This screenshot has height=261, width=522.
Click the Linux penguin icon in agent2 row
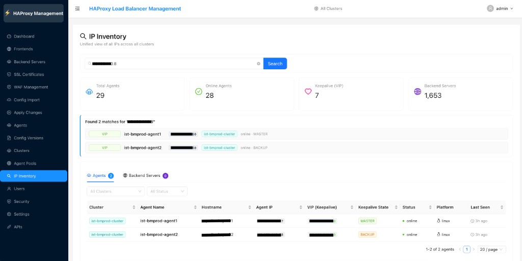coord(439,234)
